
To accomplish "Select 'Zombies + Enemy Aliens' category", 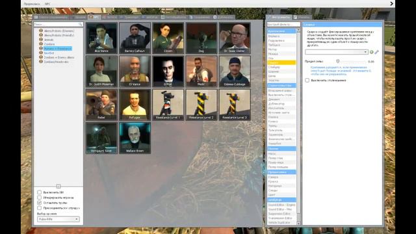I will (59, 57).
